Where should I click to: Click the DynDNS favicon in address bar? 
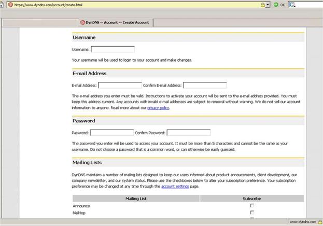click(x=10, y=5)
